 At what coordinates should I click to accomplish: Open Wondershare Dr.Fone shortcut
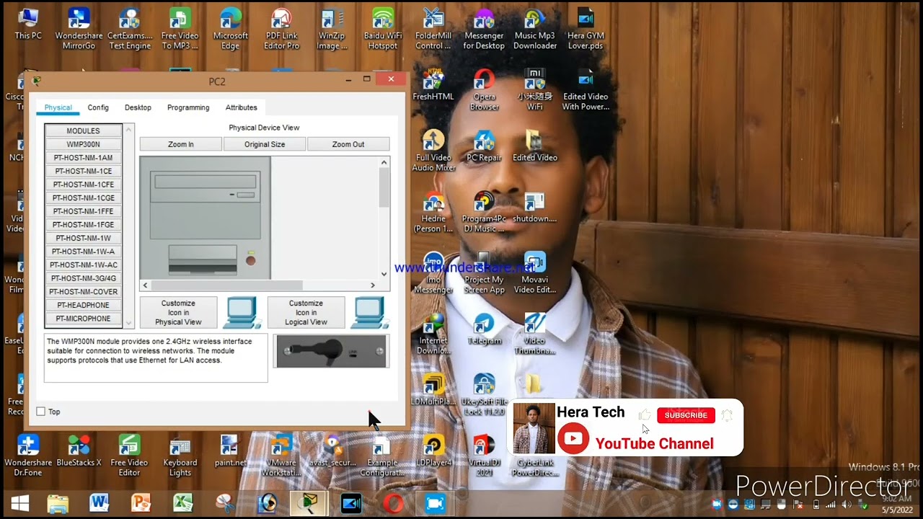point(28,456)
